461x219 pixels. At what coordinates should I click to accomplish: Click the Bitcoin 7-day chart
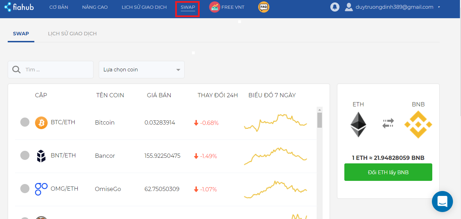275,122
